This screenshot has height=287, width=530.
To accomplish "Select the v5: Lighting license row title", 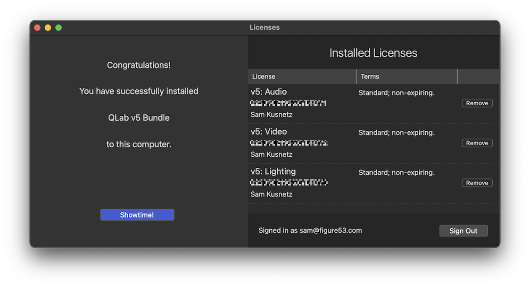I will click(273, 172).
